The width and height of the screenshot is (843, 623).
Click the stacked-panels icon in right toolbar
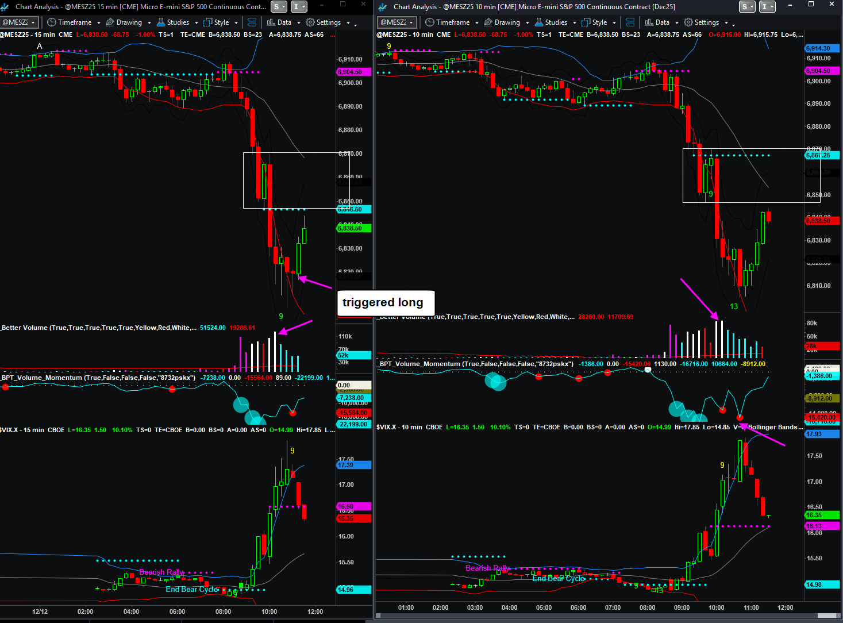tap(630, 22)
